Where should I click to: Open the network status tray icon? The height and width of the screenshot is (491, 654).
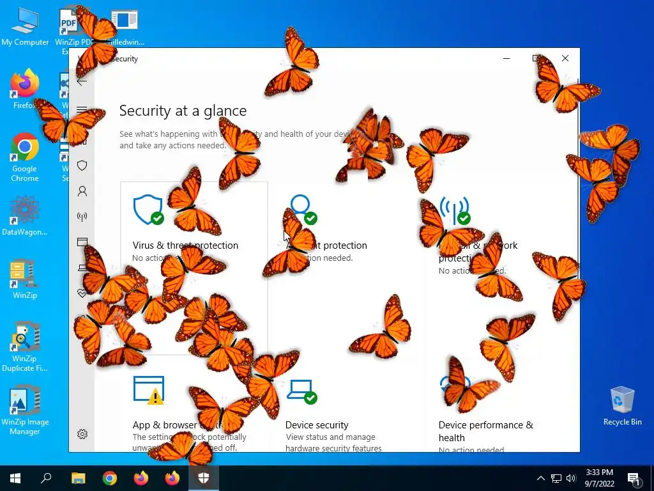[556, 478]
